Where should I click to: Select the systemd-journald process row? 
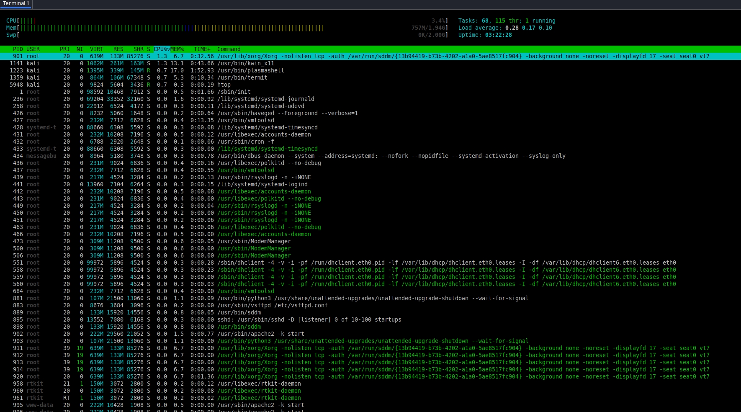coord(265,99)
